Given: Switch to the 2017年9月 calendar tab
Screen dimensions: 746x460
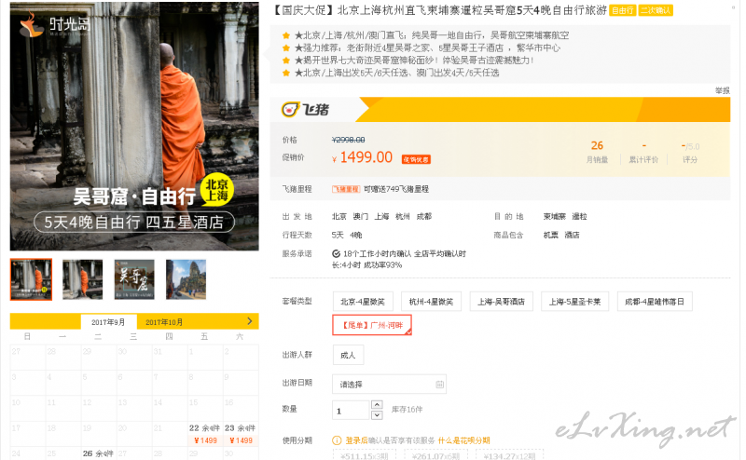Looking at the screenshot, I should (x=108, y=321).
